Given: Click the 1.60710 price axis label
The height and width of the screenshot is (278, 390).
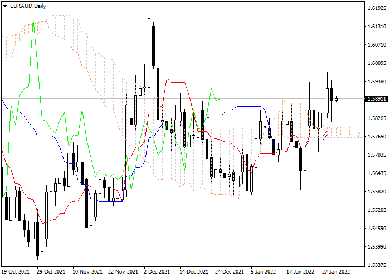Looking at the screenshot, I should point(377,45).
